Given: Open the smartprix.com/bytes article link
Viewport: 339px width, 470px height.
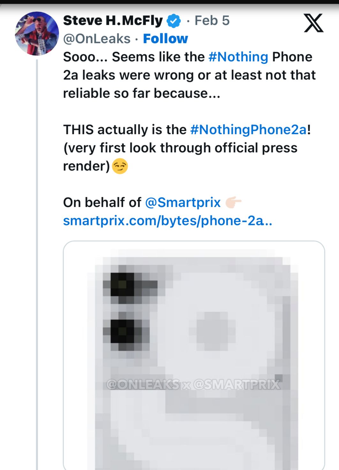Looking at the screenshot, I should 167,221.
